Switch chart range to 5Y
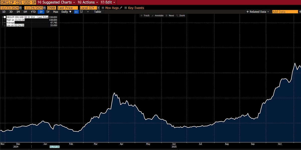 pyautogui.click(x=48, y=11)
